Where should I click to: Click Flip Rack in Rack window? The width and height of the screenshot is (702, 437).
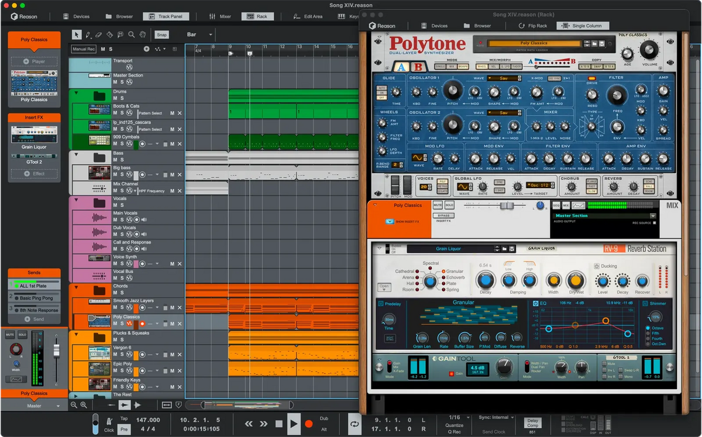click(533, 26)
